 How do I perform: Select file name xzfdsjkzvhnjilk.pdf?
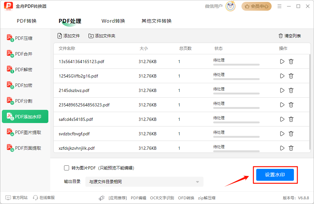[x=77, y=148]
